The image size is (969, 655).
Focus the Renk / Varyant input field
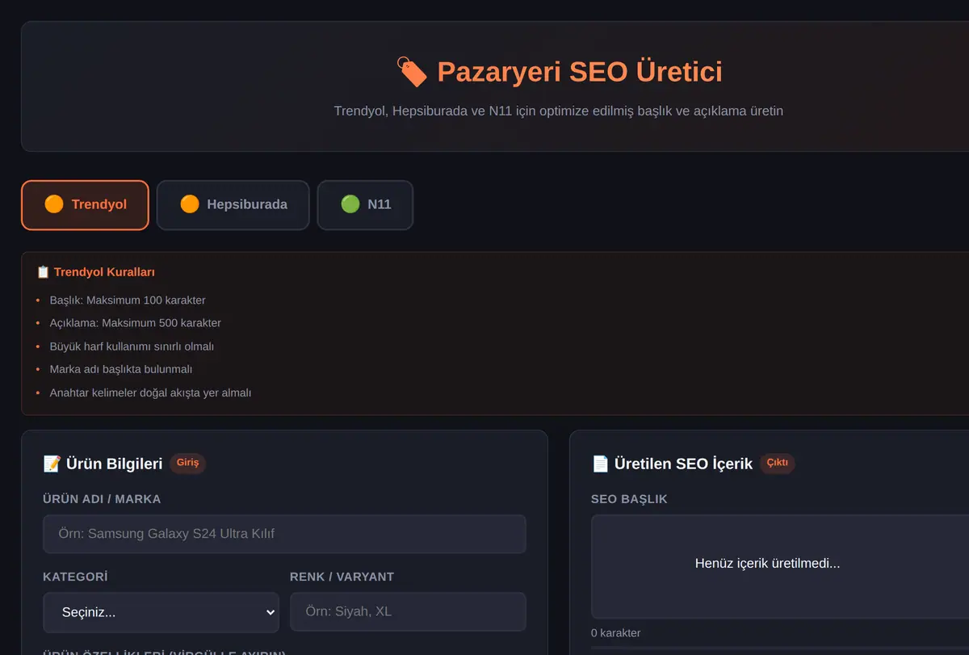click(x=408, y=612)
